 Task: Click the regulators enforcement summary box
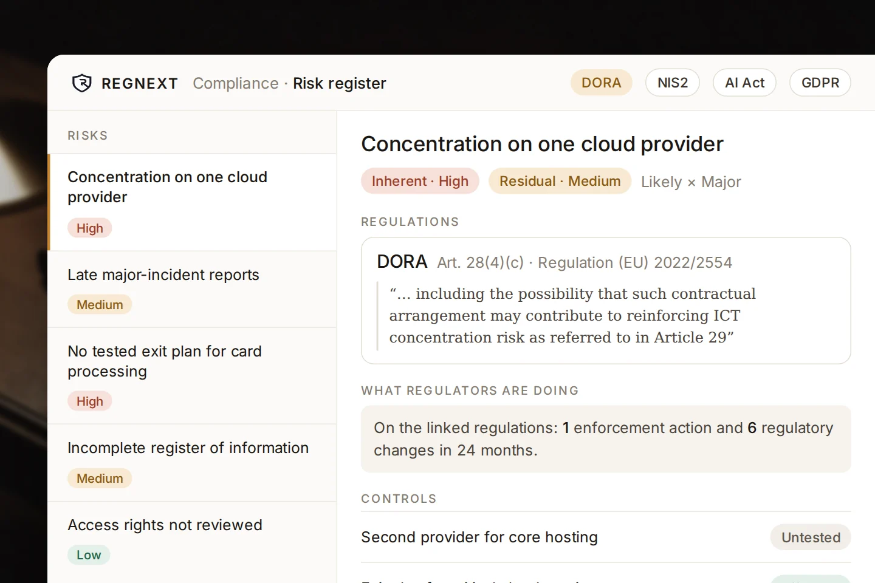(606, 439)
